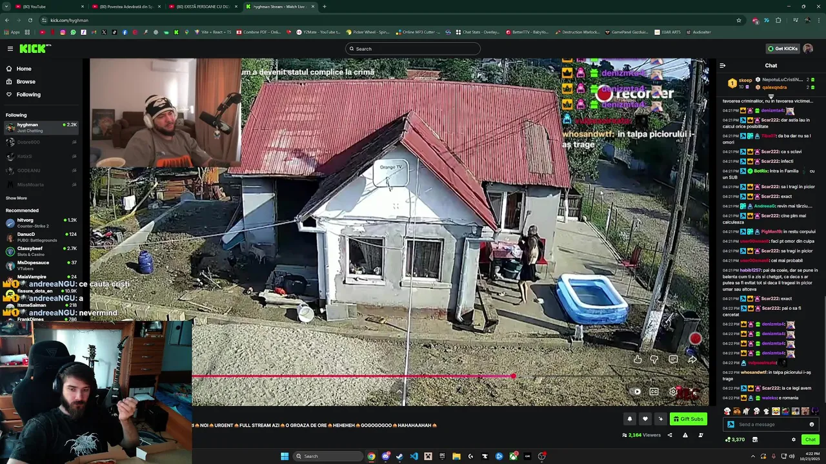This screenshot has width=826, height=464.
Task: Click Windows taskbar Search box
Action: 328,456
